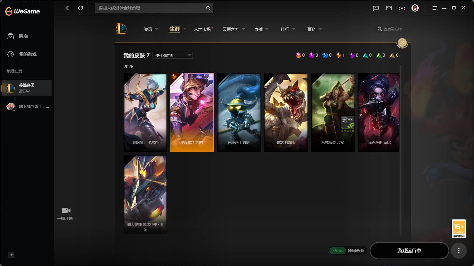The width and height of the screenshot is (474, 266).
Task: Open the 按获取时间 sort dropdown
Action: tap(173, 55)
